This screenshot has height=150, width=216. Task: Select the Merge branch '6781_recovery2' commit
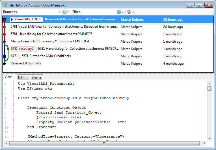tap(50, 42)
